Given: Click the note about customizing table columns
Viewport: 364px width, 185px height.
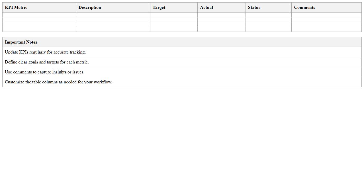Looking at the screenshot, I should point(58,82).
